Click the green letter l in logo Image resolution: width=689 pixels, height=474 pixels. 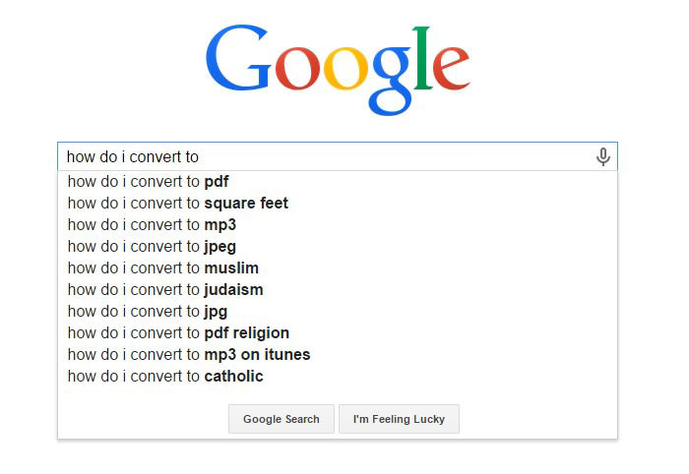(422, 57)
